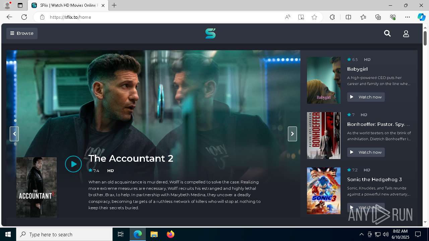Open a new browser tab
The width and height of the screenshot is (429, 241).
(x=114, y=5)
